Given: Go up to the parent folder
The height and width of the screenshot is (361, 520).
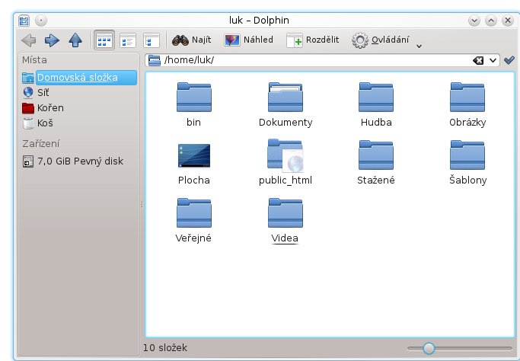Looking at the screenshot, I should (x=75, y=40).
